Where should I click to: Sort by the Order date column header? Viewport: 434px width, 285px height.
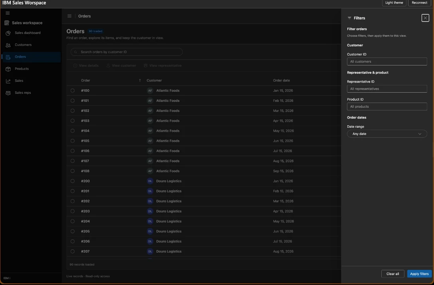(281, 81)
